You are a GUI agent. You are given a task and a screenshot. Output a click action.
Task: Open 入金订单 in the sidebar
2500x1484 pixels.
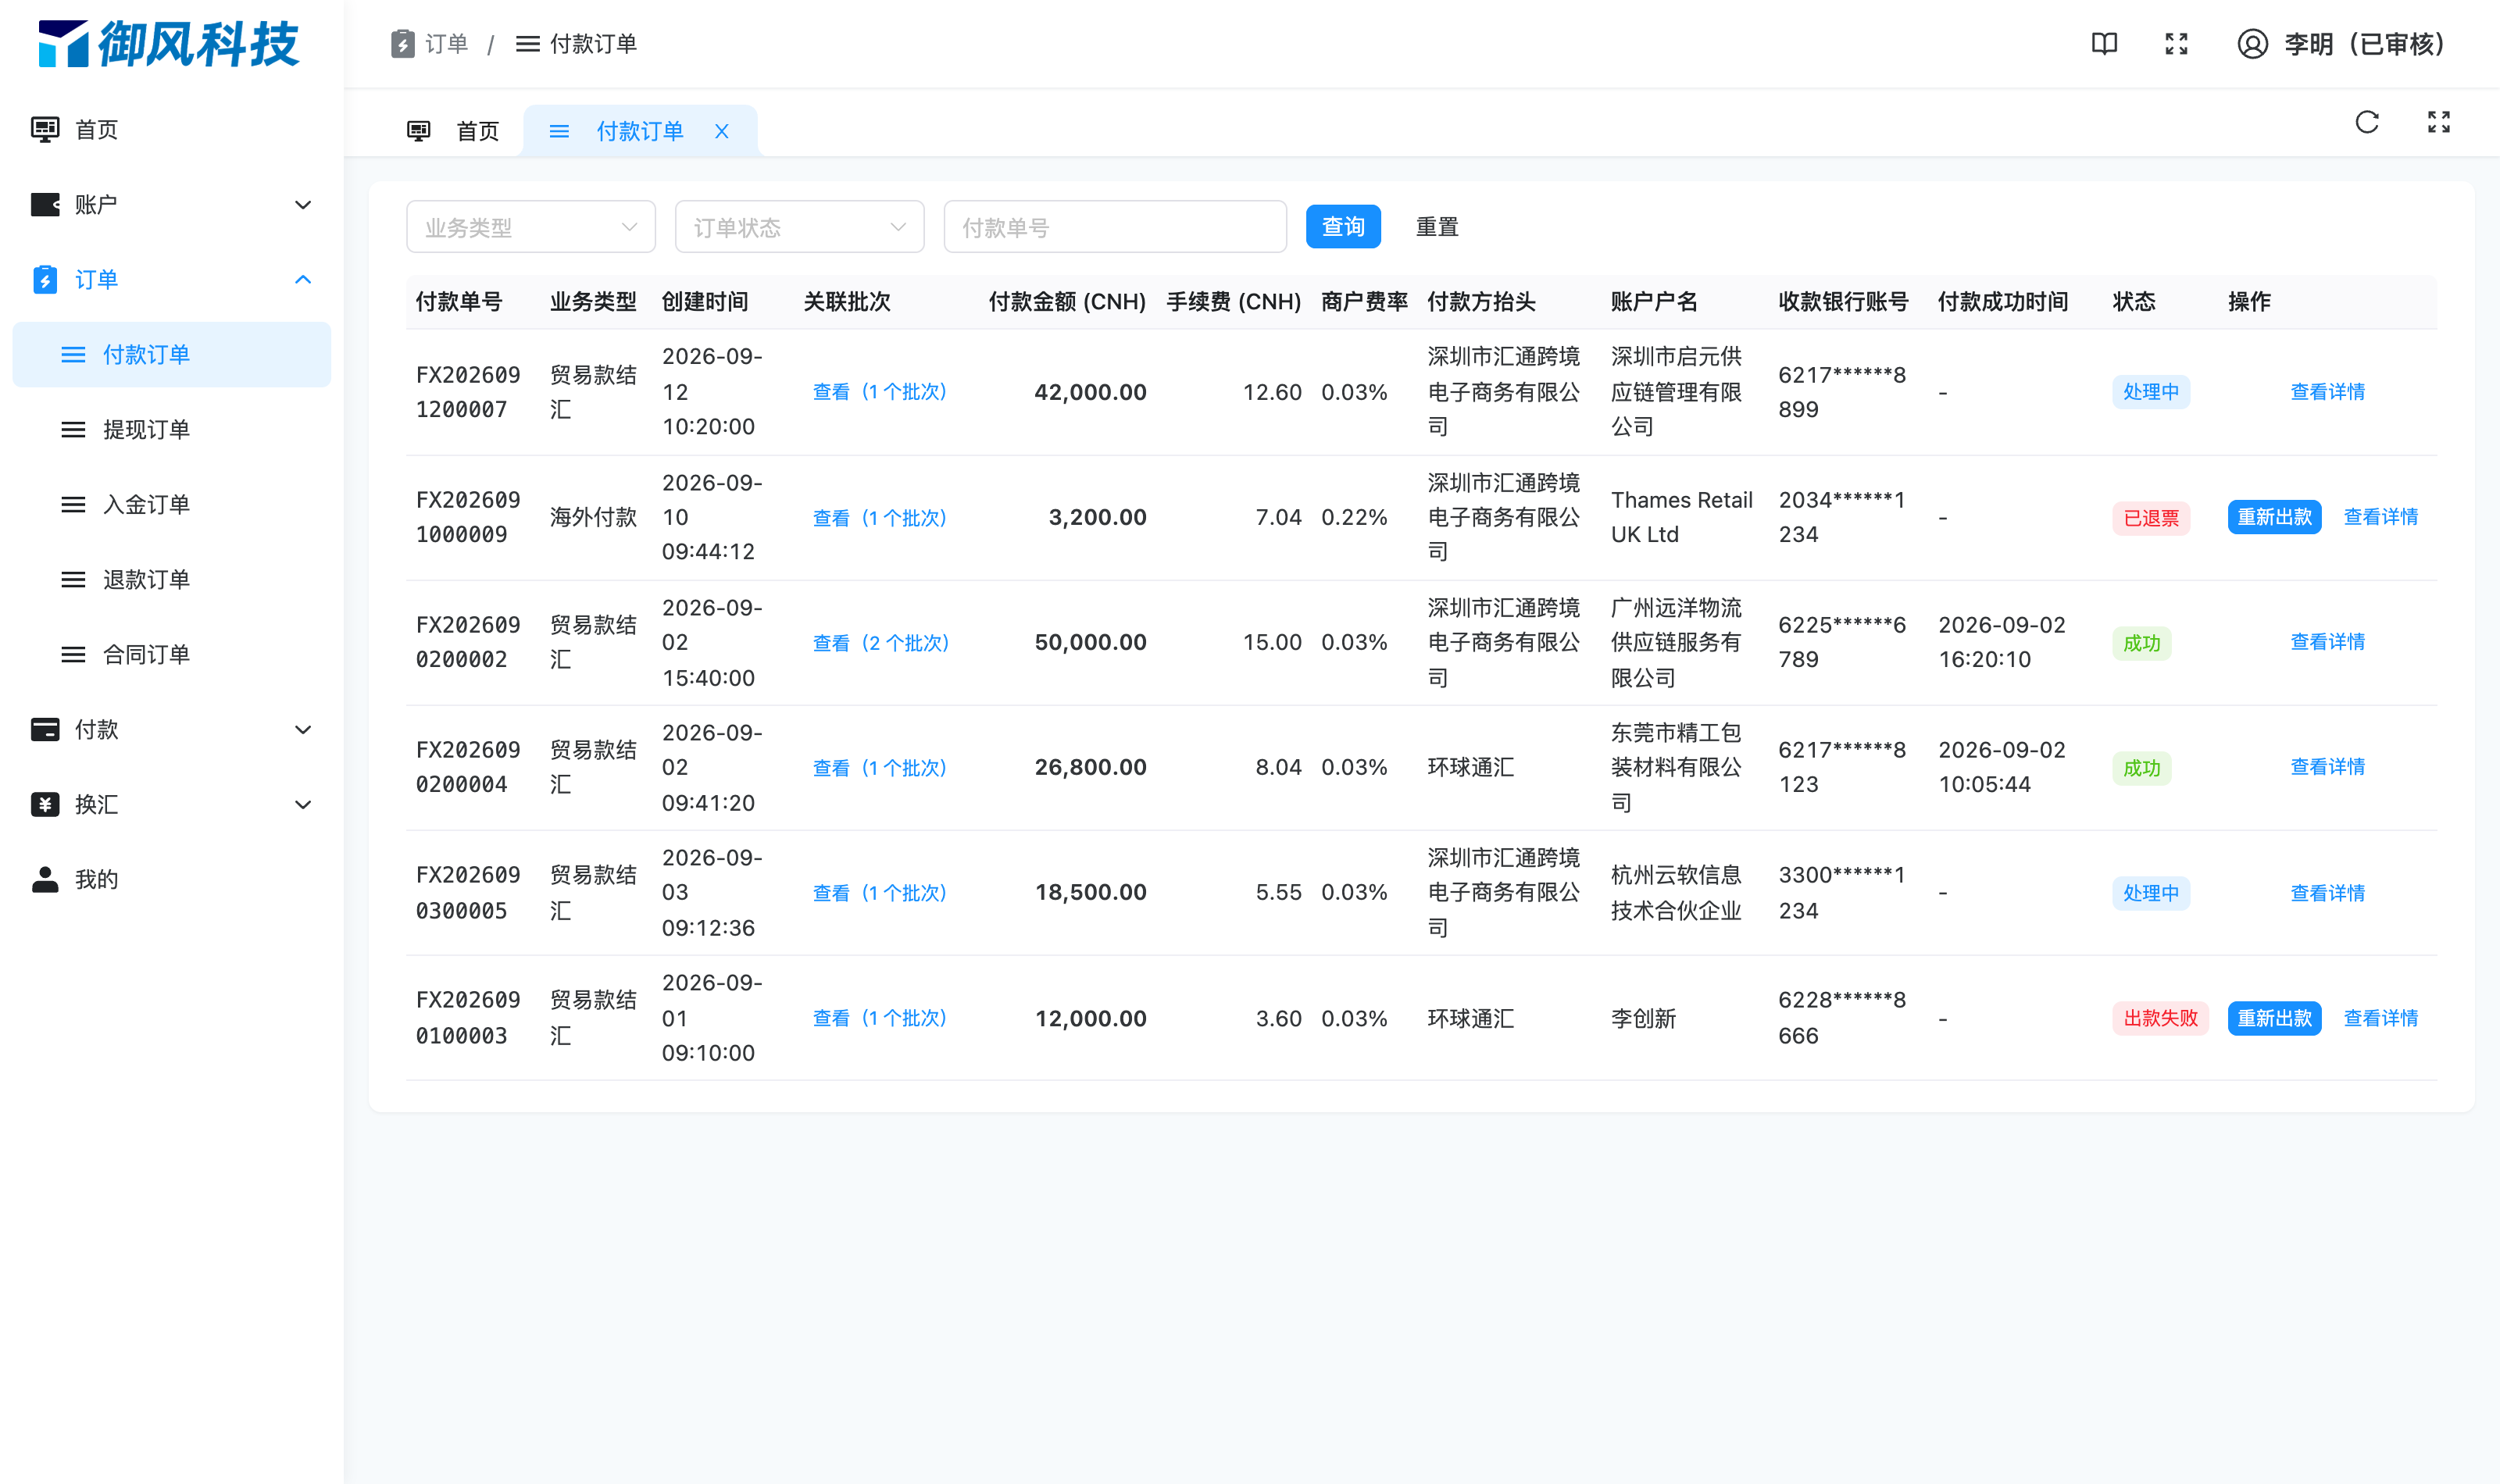pyautogui.click(x=172, y=504)
